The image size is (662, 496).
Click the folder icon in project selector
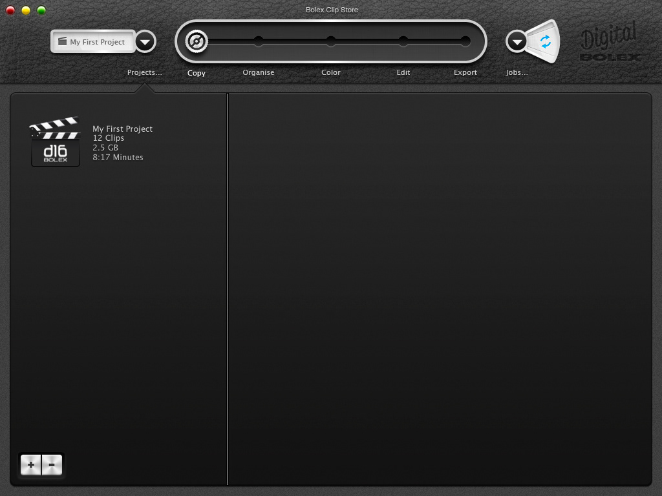[63, 41]
